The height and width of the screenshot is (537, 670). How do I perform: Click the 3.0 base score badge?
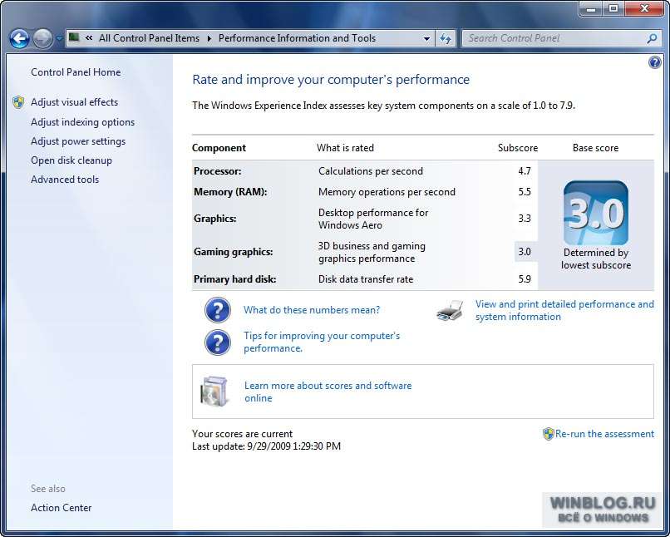tap(596, 213)
